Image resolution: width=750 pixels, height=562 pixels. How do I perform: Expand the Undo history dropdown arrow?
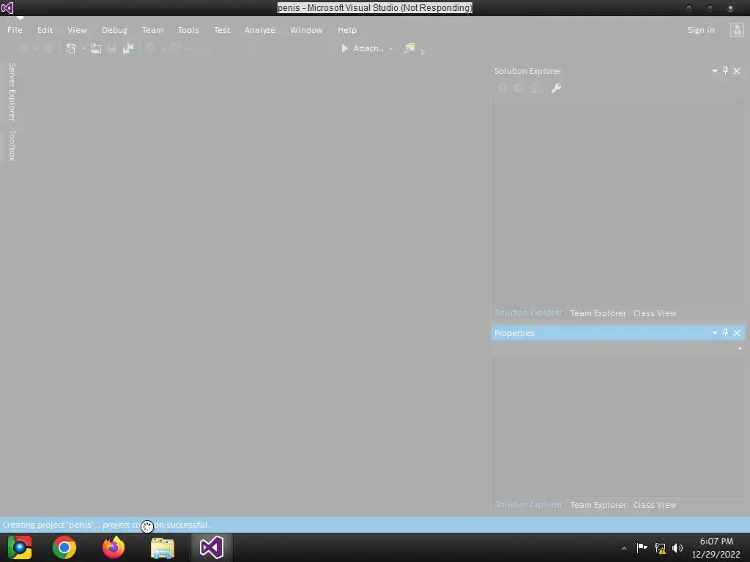tap(163, 48)
